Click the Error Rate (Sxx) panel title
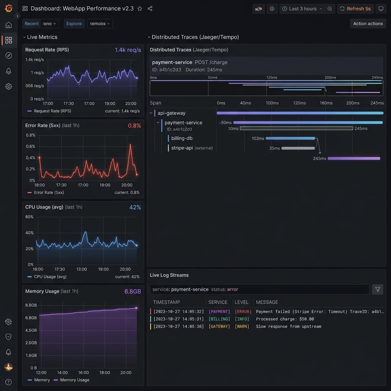The image size is (391, 391). (x=52, y=125)
